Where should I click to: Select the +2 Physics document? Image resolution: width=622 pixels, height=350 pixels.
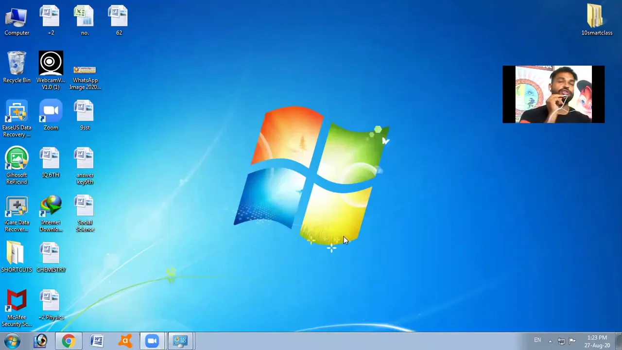click(x=51, y=305)
